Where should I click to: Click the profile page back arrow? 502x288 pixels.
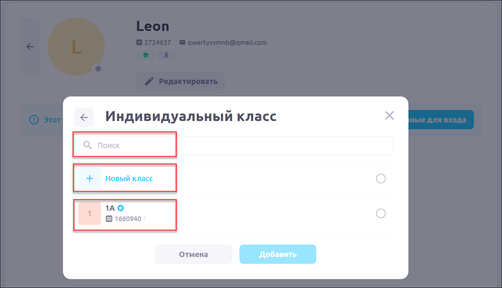[x=30, y=47]
